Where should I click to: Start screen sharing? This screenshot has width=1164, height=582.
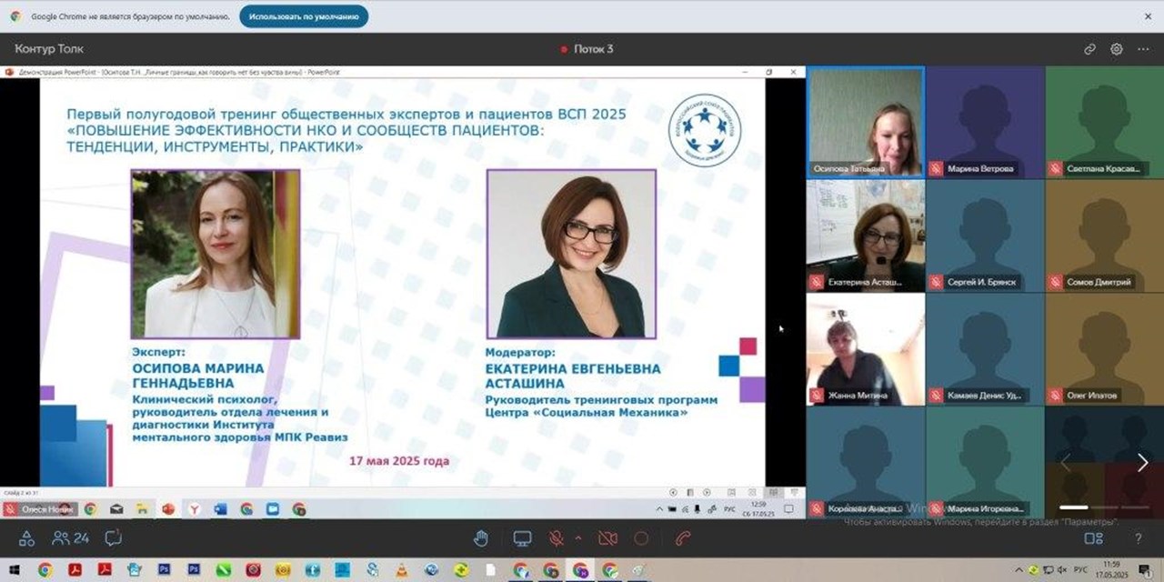coord(521,537)
